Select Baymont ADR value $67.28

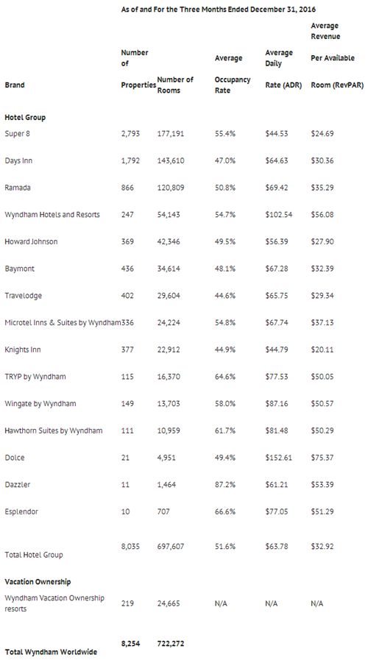277,269
